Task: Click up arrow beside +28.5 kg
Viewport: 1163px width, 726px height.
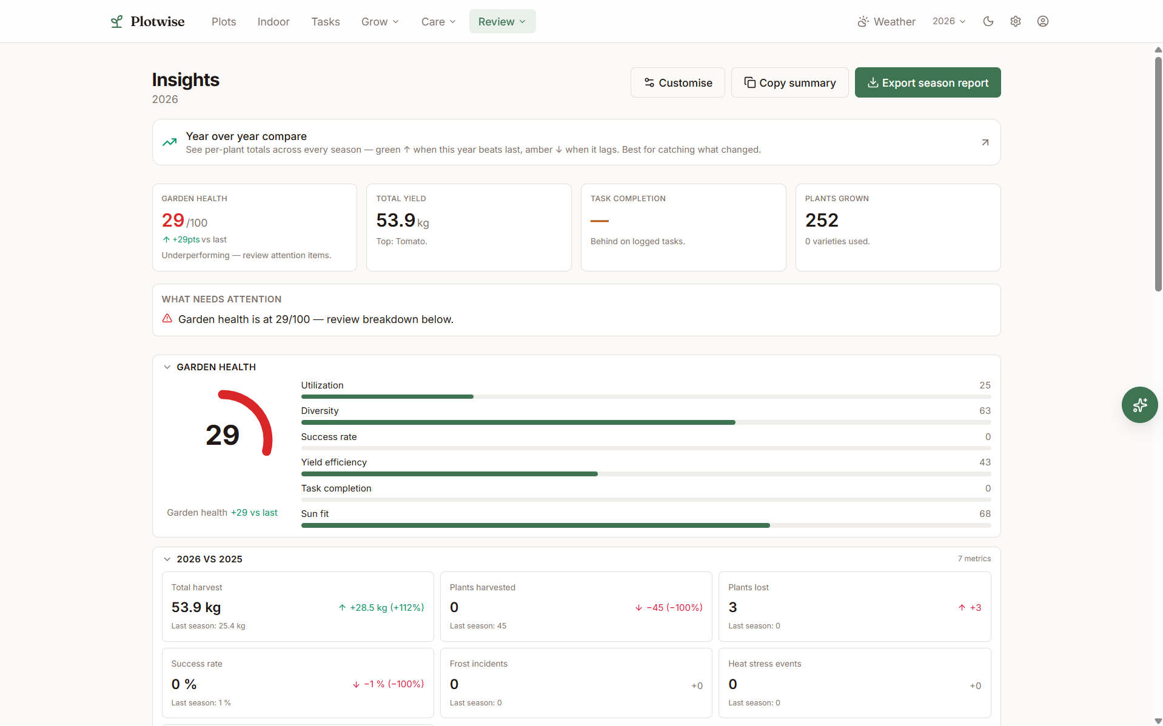Action: (342, 607)
